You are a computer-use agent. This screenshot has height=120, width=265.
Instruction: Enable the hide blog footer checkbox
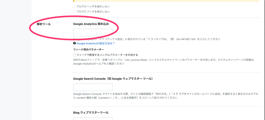(x=75, y=12)
